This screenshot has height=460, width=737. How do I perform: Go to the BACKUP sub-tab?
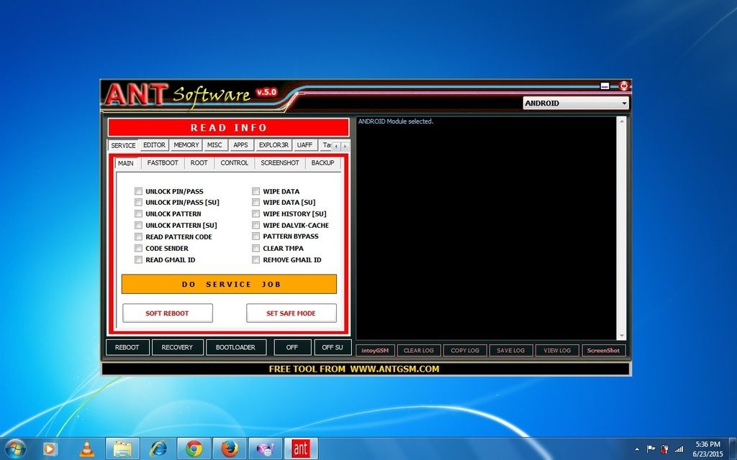(x=322, y=163)
